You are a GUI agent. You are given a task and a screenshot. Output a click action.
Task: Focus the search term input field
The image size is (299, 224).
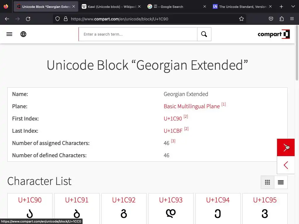(138, 34)
